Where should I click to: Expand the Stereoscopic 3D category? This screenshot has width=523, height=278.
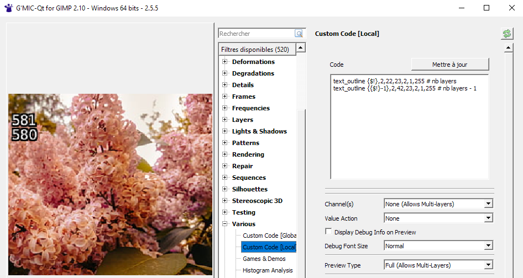(x=225, y=201)
